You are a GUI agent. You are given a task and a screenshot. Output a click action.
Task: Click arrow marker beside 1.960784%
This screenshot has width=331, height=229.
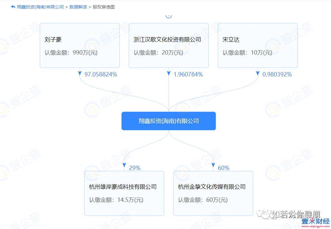tap(169, 73)
